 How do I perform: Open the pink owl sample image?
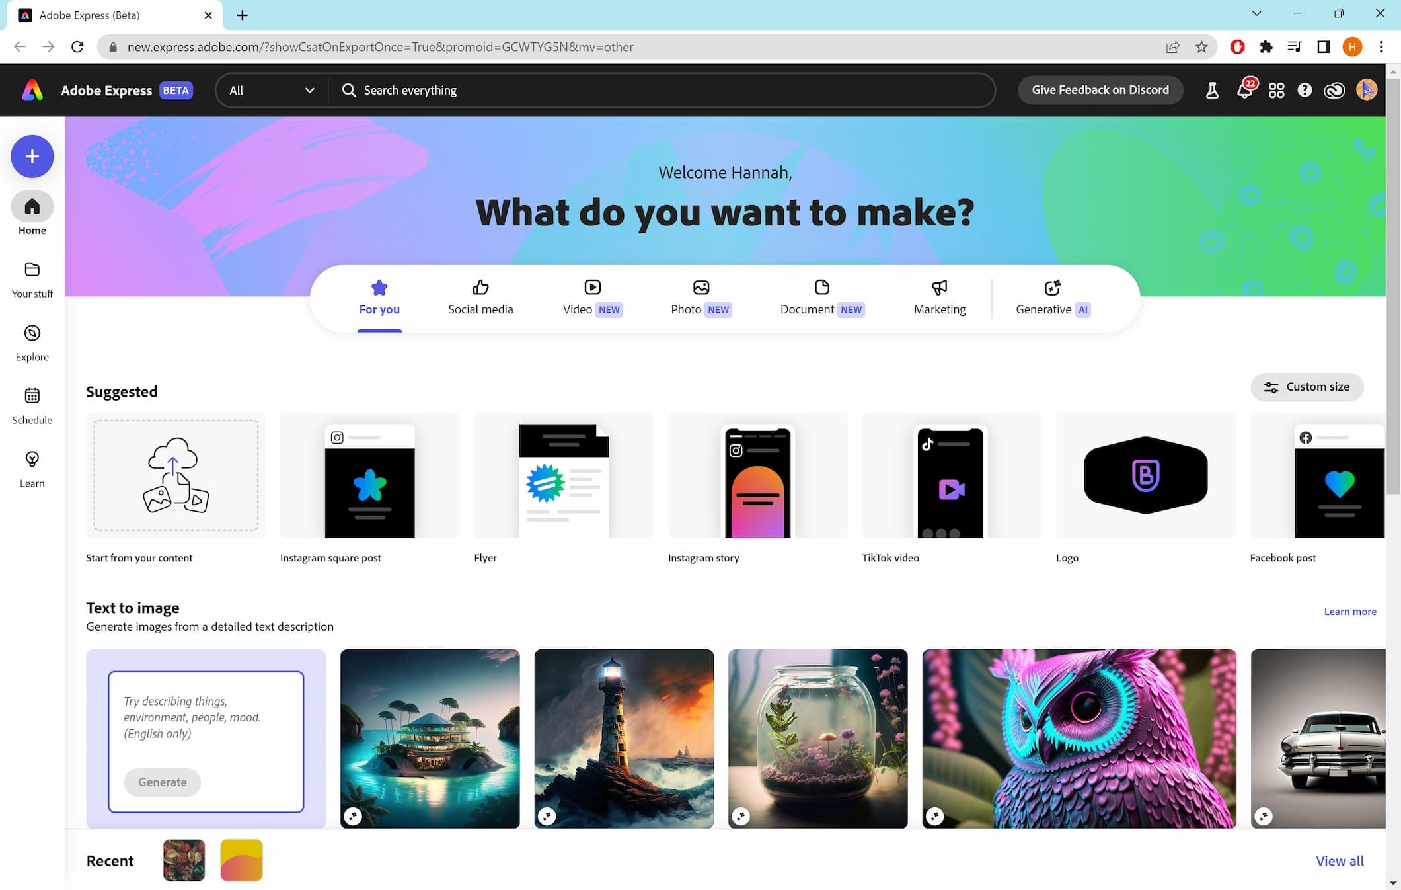[x=1079, y=739]
